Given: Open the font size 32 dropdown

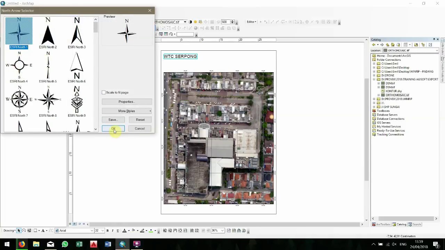Looking at the screenshot, I should click(x=102, y=231).
